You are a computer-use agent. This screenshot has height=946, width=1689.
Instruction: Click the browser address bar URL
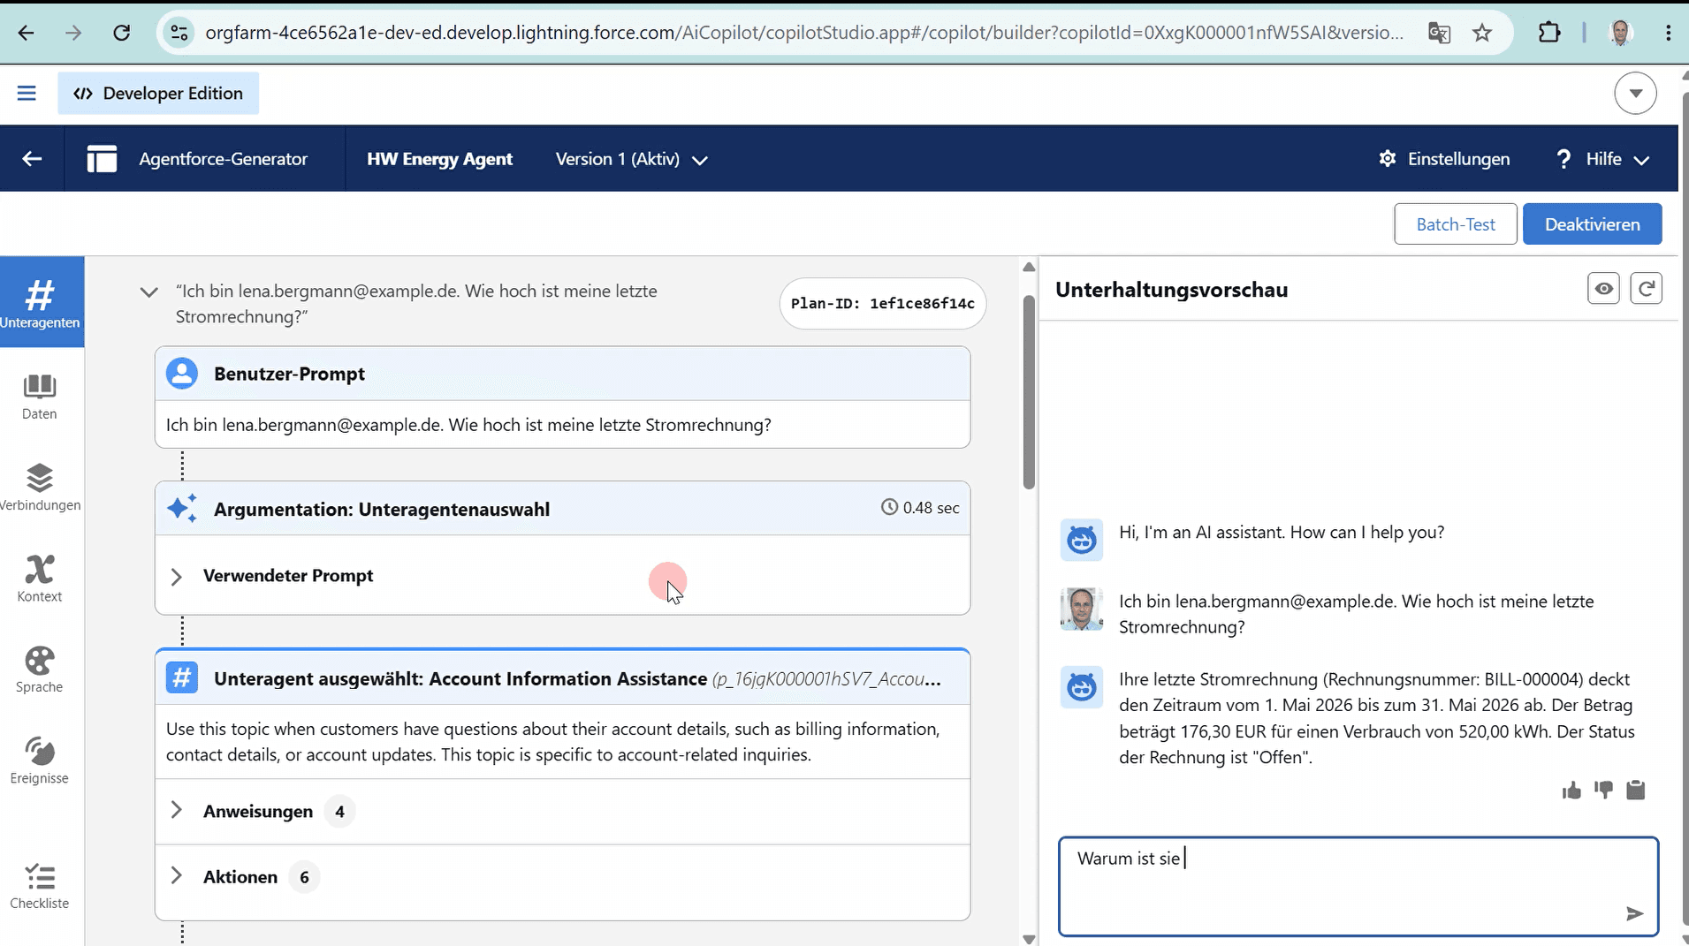804,33
